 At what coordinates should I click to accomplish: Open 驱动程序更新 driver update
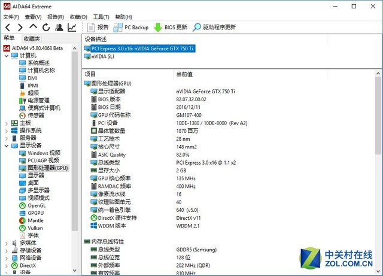tap(214, 27)
